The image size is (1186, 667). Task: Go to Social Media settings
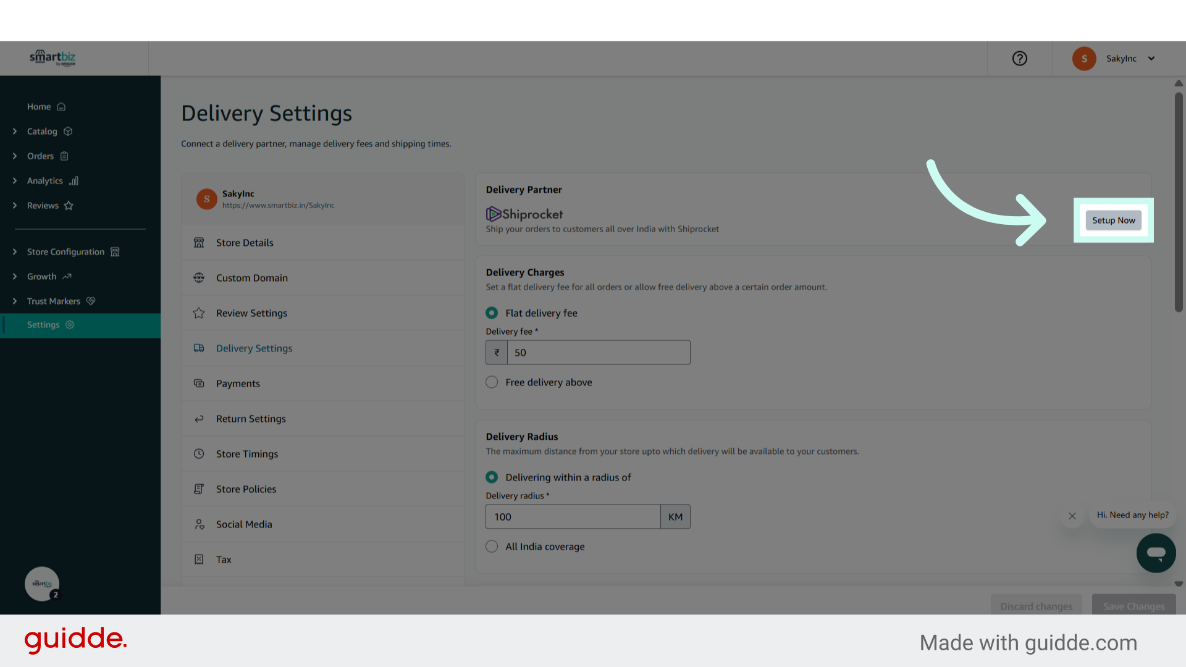coord(244,524)
